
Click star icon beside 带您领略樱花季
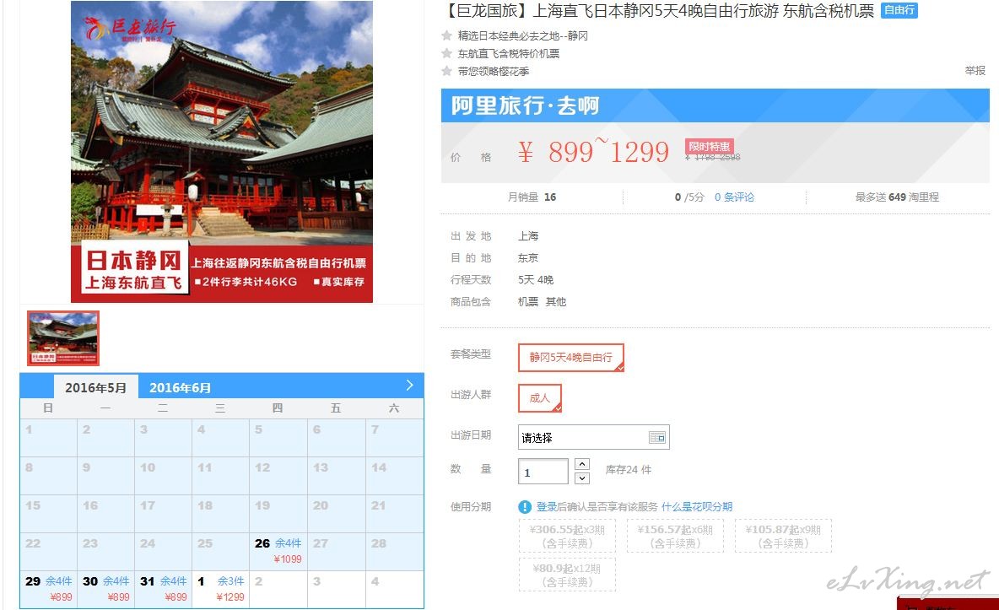(x=446, y=72)
